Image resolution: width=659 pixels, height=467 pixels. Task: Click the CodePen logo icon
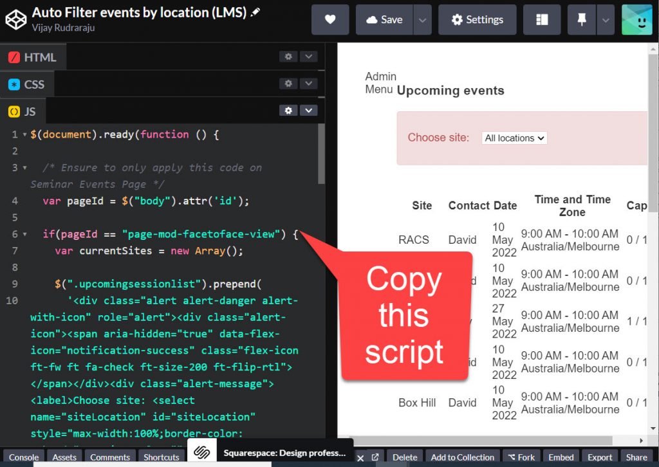coord(15,20)
